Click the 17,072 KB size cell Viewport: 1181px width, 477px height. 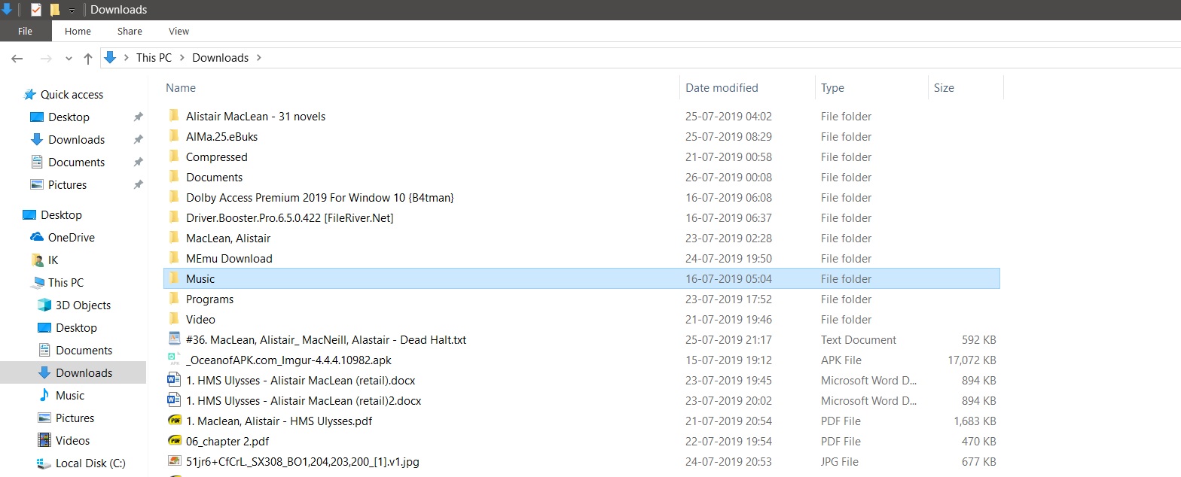pos(972,360)
